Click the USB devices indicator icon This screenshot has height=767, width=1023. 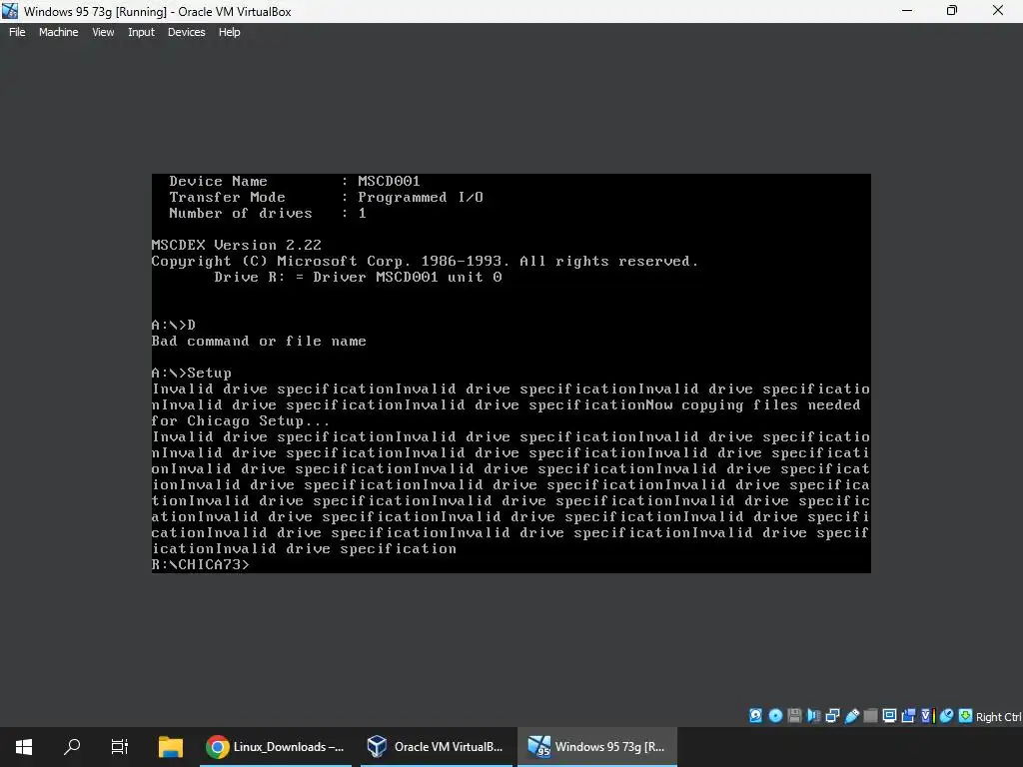coord(851,715)
